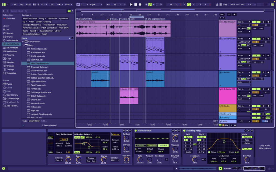Open Plug-Ins category in the browser
Viewport: 276px width, 172px height.
click(x=11, y=55)
